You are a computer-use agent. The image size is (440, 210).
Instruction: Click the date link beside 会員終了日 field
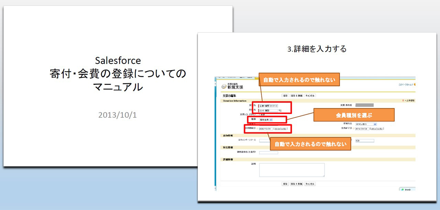[x=377, y=129]
